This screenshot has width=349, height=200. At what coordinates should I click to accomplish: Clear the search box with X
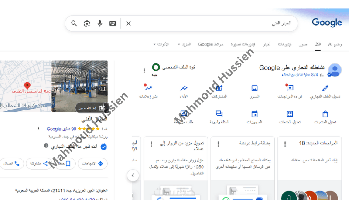click(x=128, y=23)
